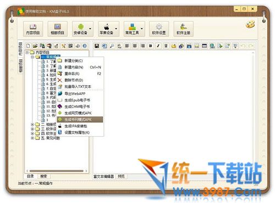The height and width of the screenshot is (203, 275).
Task: Open the 内容项目 main toolbar button
Action: point(33,29)
